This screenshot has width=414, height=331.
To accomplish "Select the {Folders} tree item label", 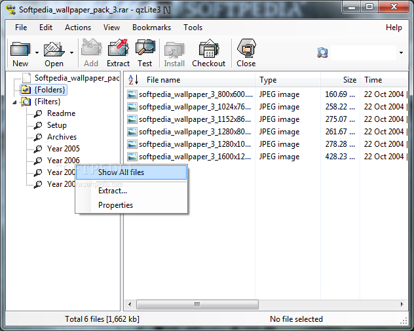I will pos(50,90).
